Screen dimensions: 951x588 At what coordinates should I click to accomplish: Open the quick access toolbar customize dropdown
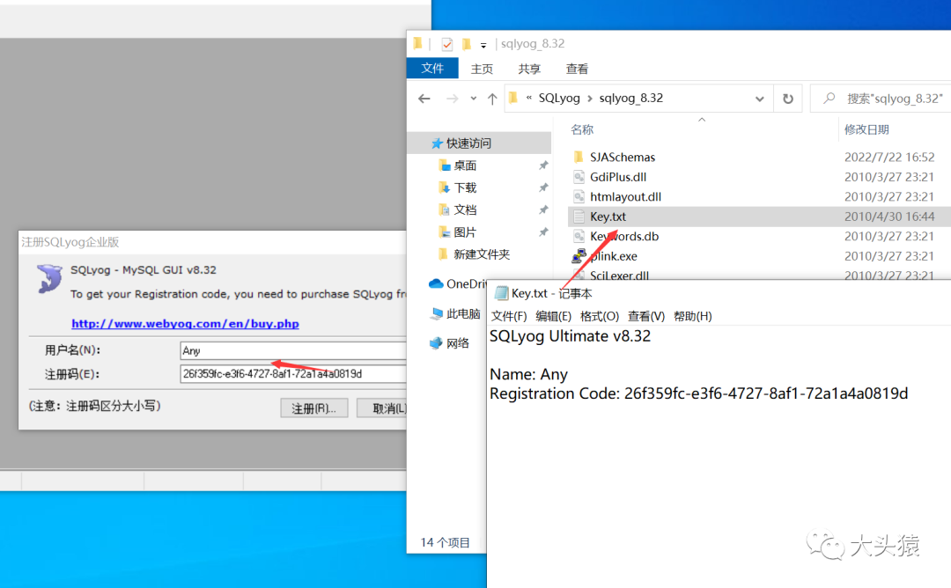click(483, 45)
